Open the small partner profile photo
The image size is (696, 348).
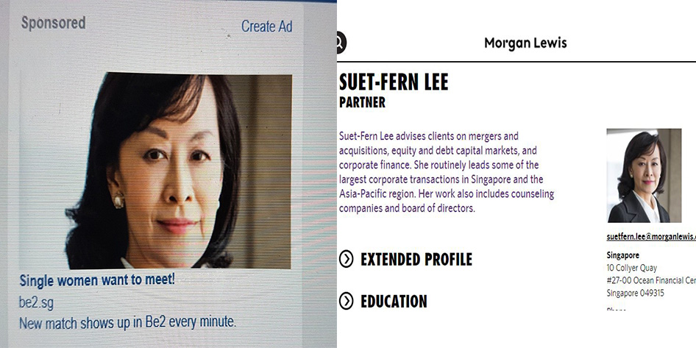pos(643,175)
